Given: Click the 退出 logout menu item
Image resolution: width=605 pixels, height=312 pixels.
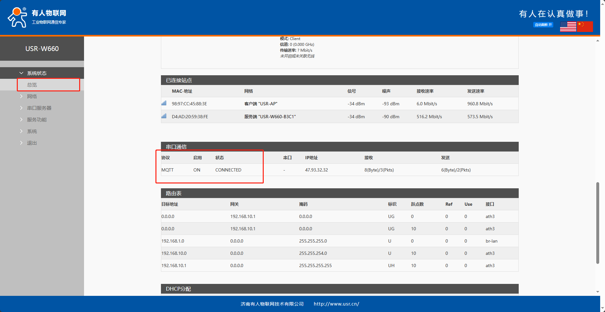Looking at the screenshot, I should [32, 143].
